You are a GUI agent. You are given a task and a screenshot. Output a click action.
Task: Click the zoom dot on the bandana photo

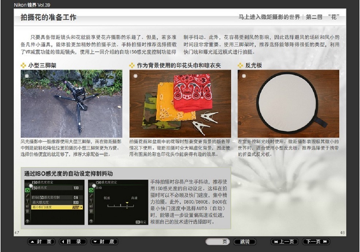tap(135, 76)
